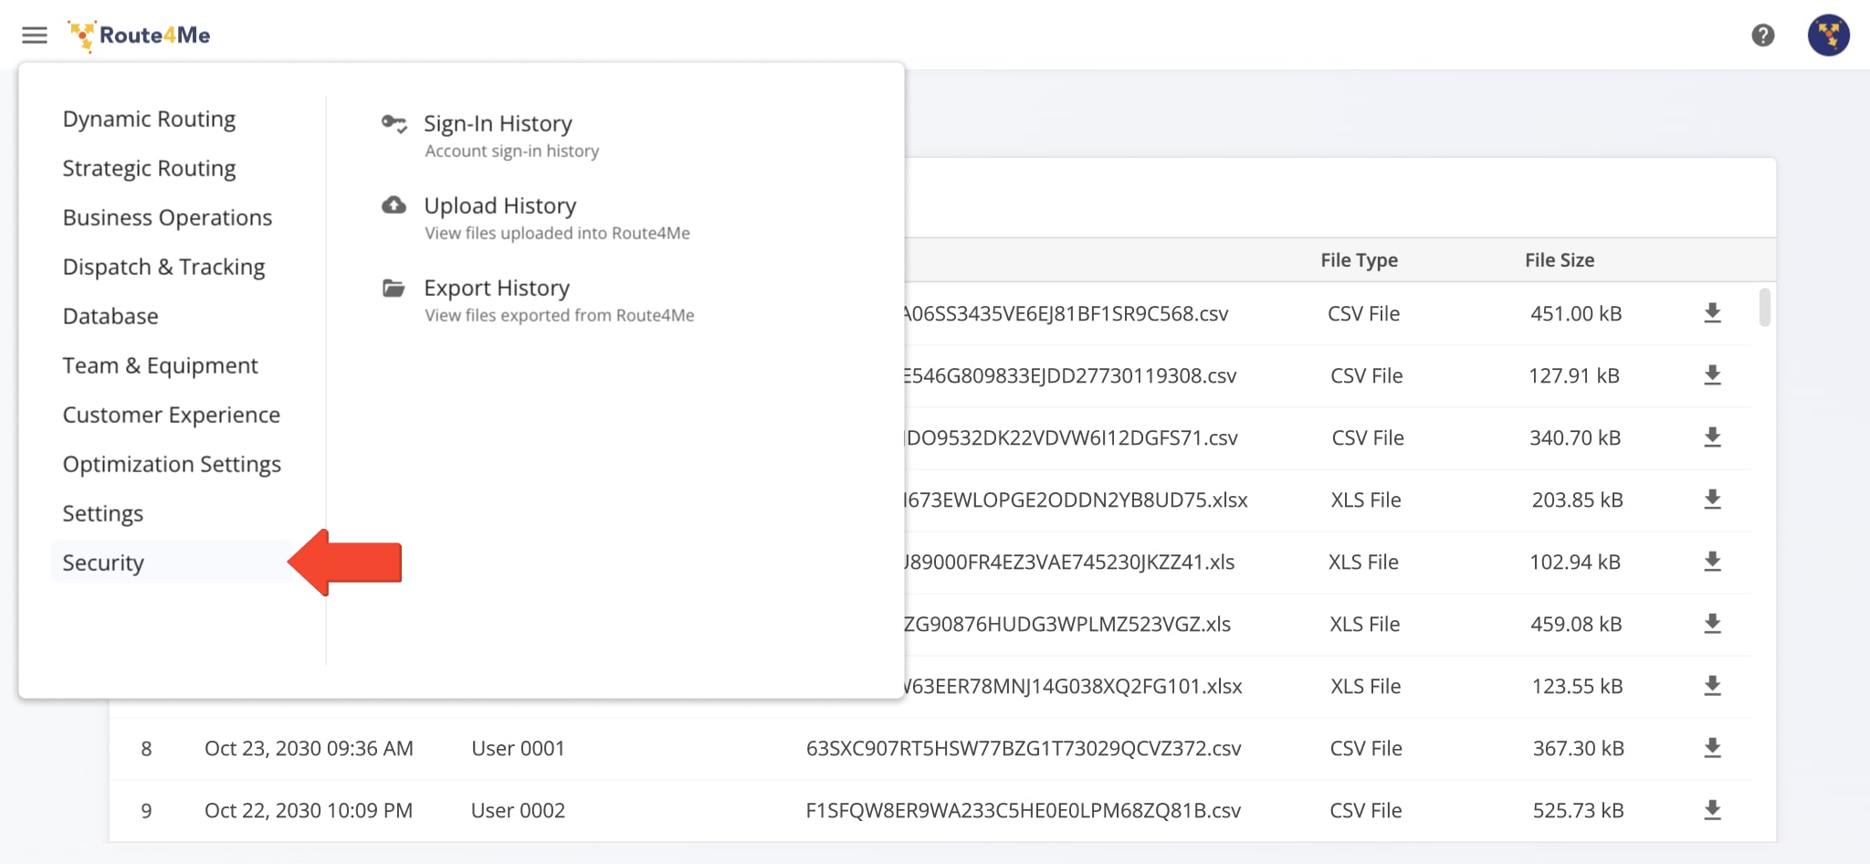
Task: Click the cloud upload icon beside Upload History
Action: (394, 205)
